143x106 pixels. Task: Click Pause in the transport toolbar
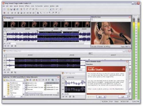(x=18, y=13)
